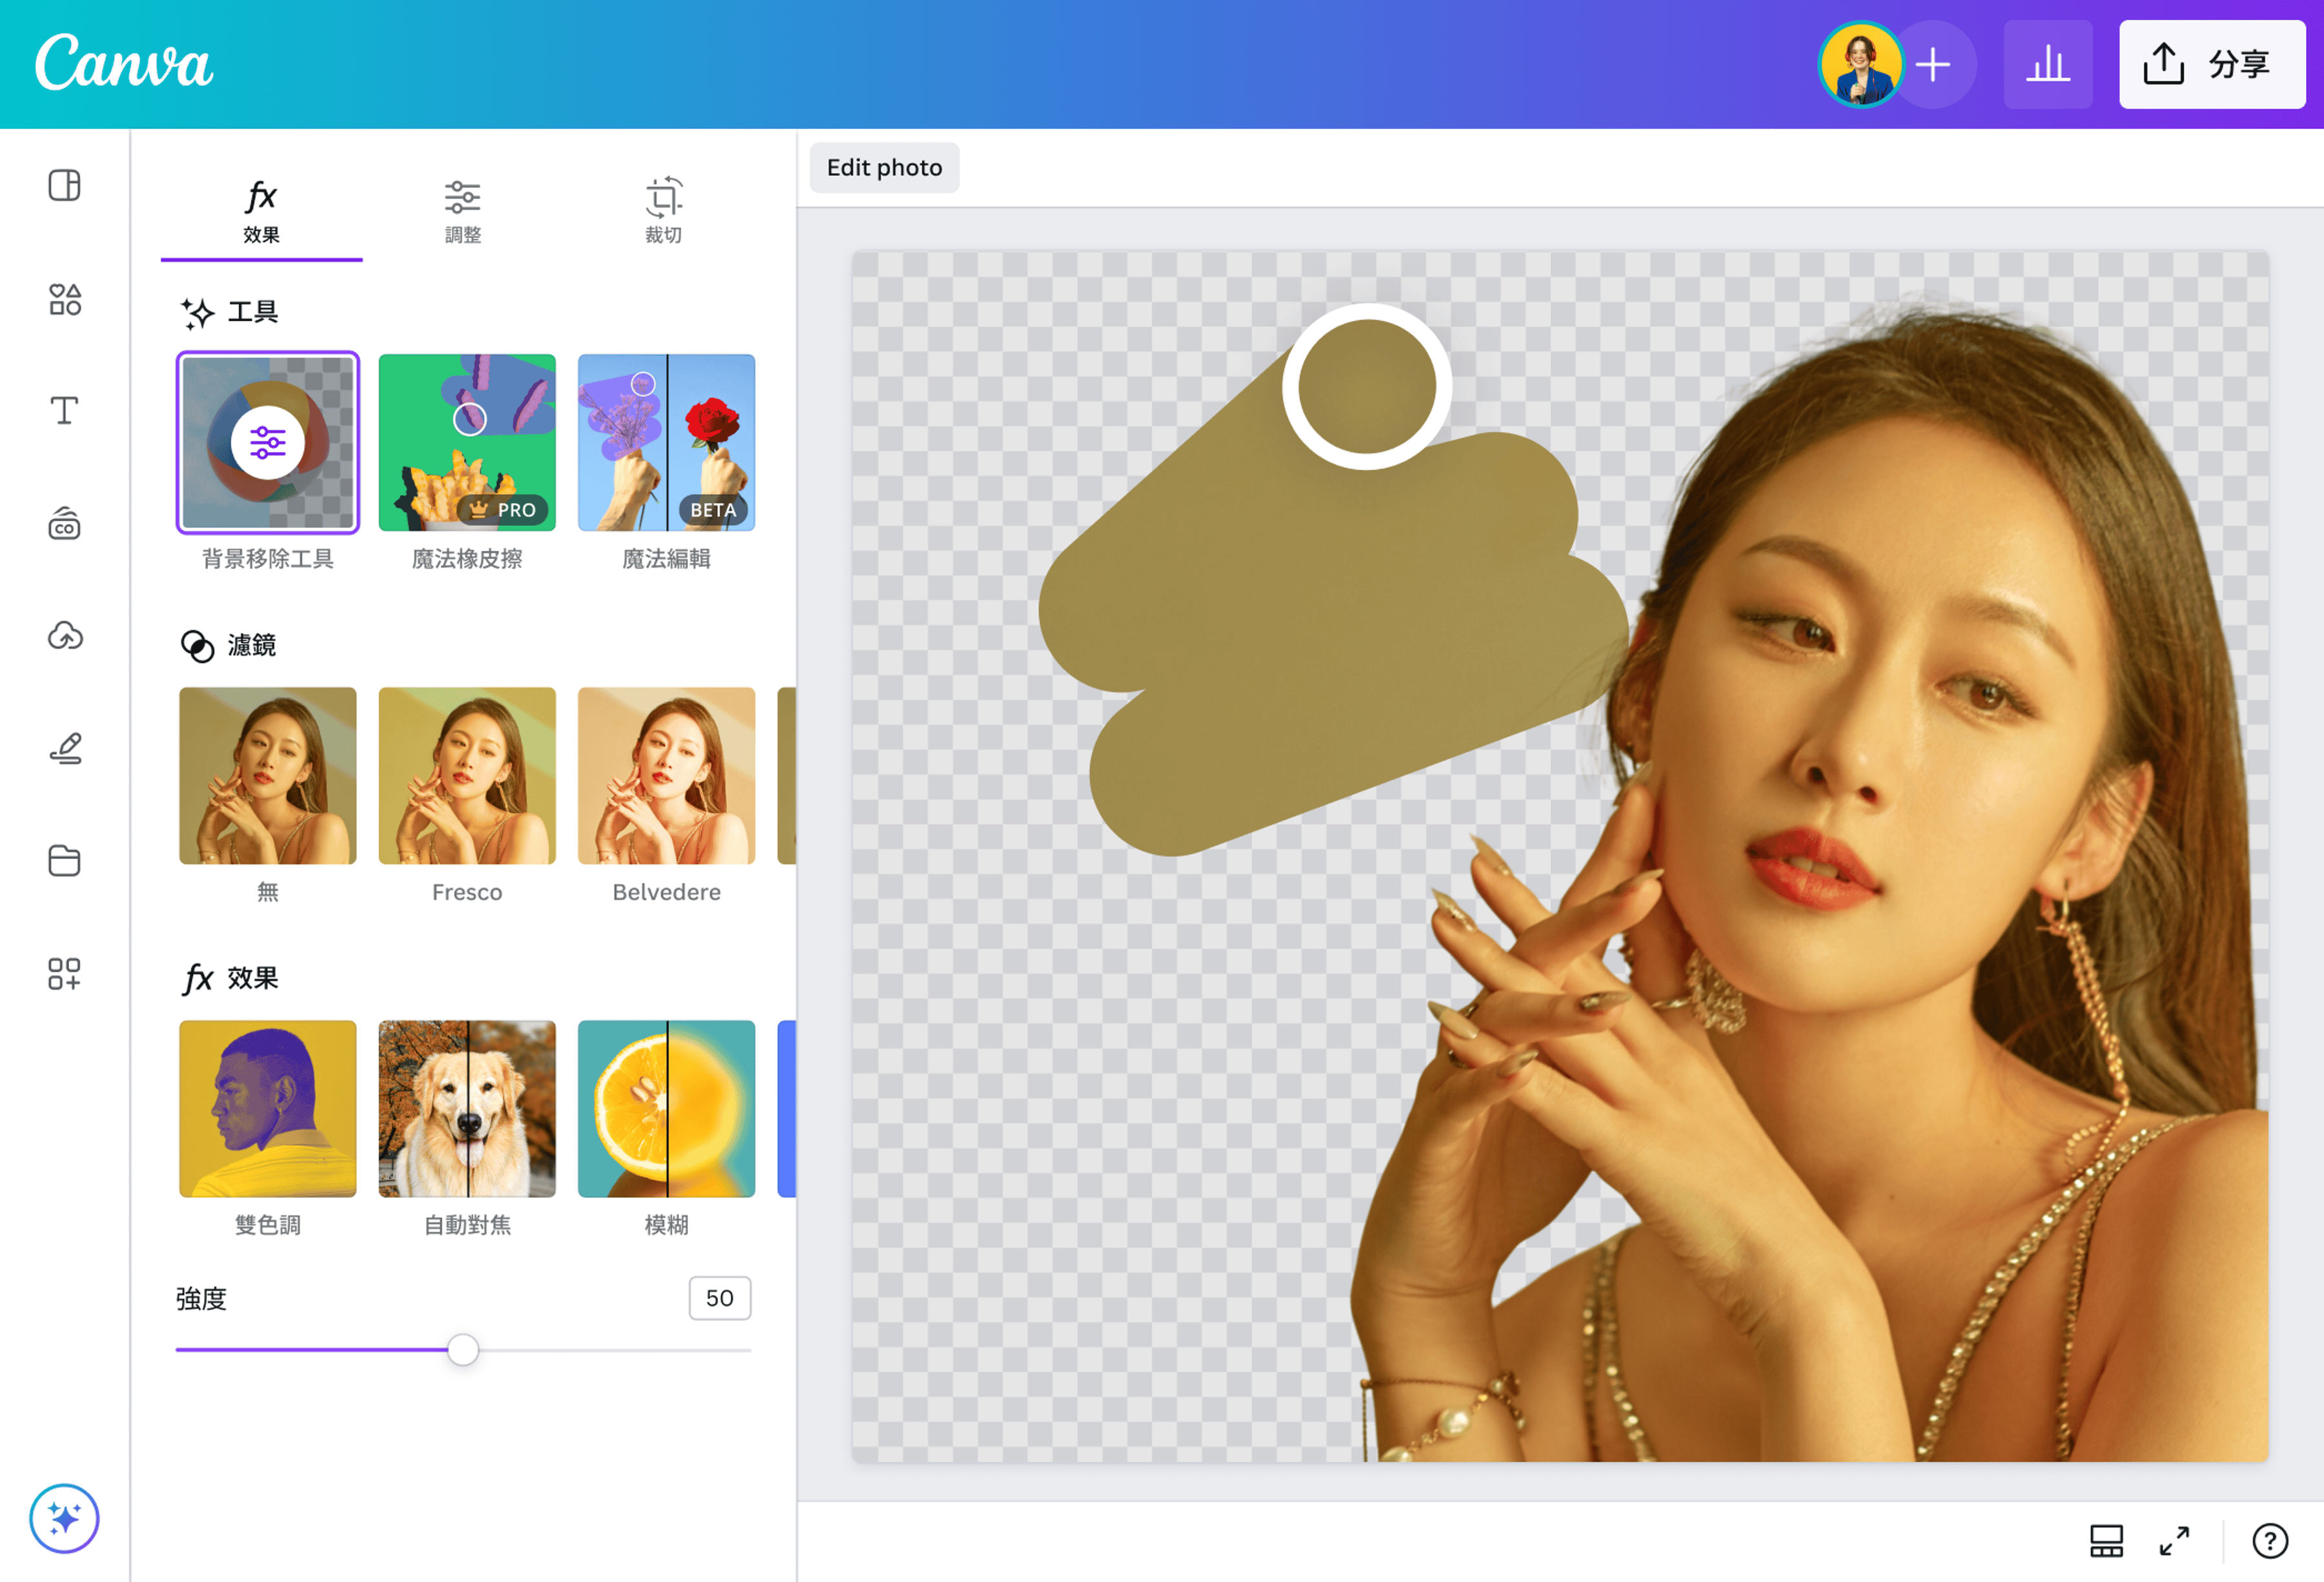The height and width of the screenshot is (1582, 2324).
Task: Enter fullscreen with expand arrows icon
Action: coord(2174,1541)
